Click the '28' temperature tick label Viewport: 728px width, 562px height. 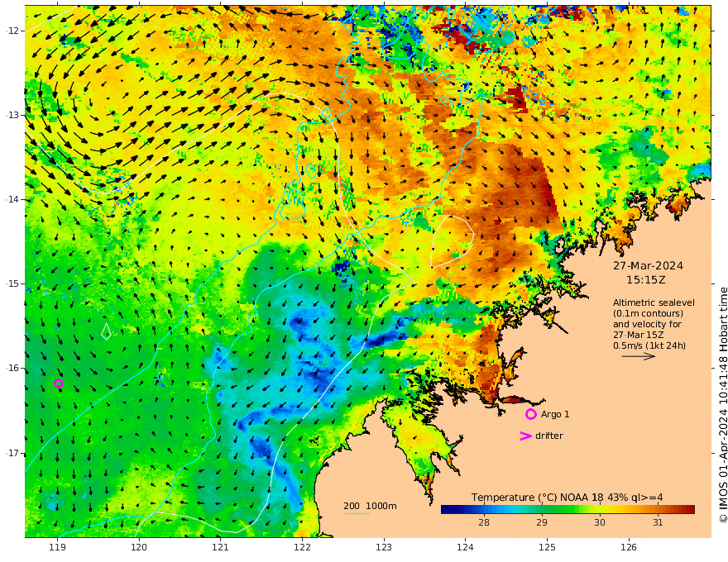(x=484, y=522)
